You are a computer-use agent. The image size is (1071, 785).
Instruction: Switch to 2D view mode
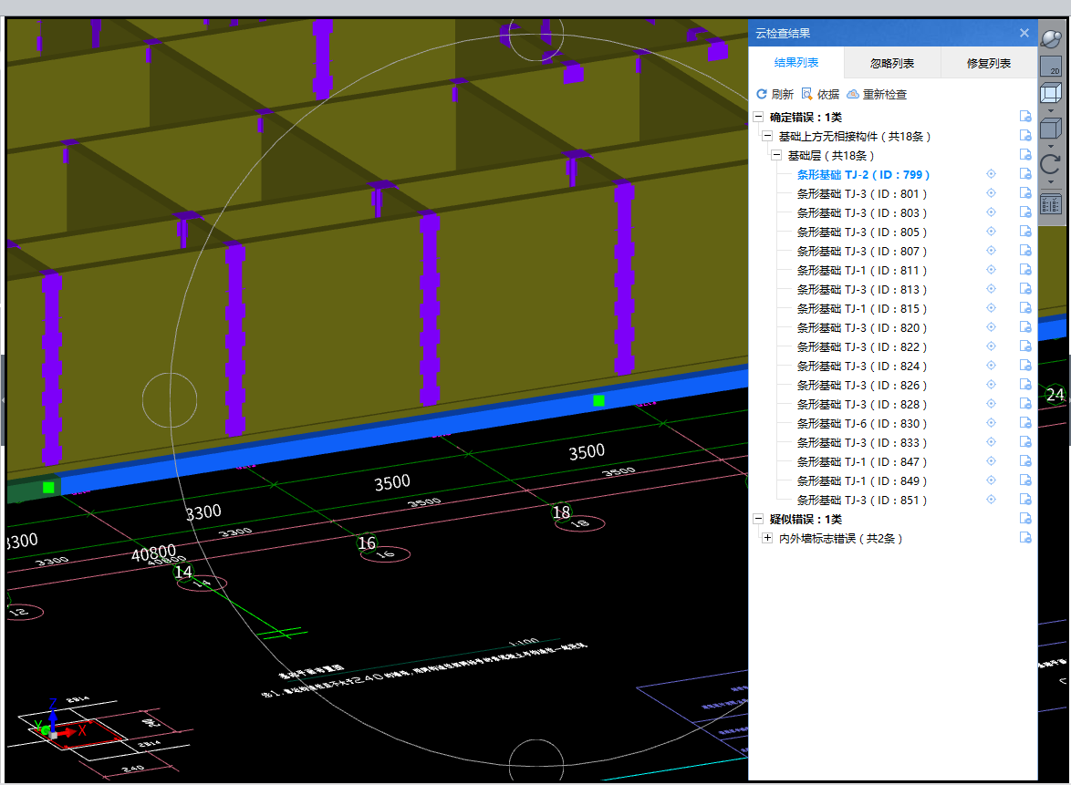(x=1051, y=67)
